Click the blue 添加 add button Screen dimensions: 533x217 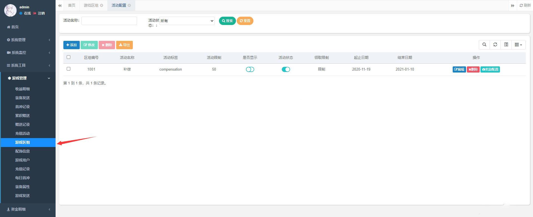(71, 45)
